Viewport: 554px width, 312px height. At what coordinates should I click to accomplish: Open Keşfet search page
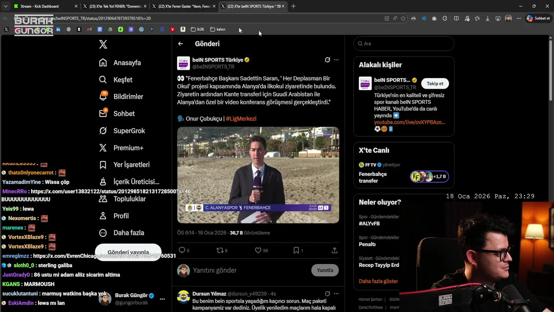pyautogui.click(x=116, y=80)
